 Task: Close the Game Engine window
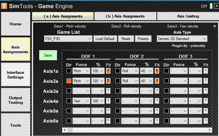pyautogui.click(x=217, y=6)
